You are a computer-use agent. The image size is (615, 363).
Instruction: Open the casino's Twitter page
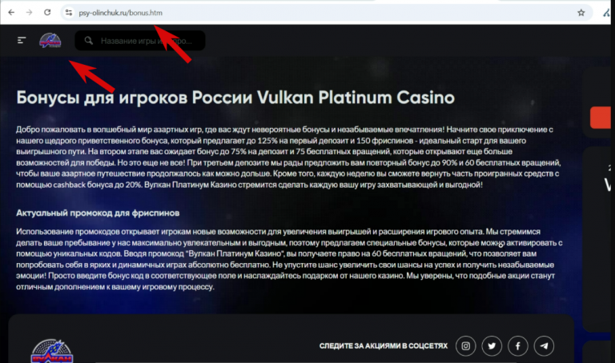(x=492, y=345)
